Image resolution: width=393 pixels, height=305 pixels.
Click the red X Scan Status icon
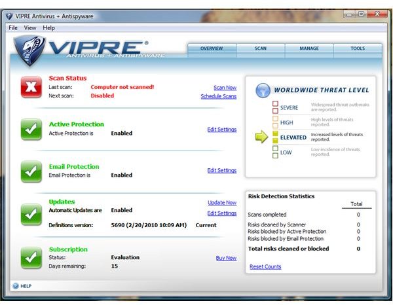[x=31, y=86]
